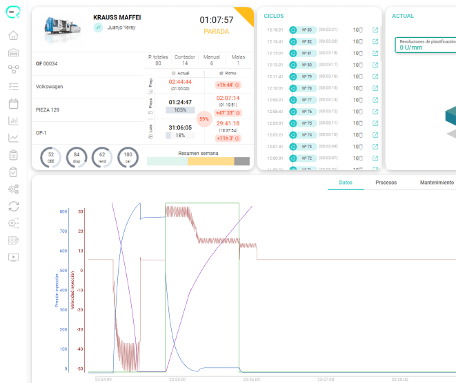Screen dimensions: 456x383
Task: Open cycle Nº 83 external link icon
Action: coord(375,30)
